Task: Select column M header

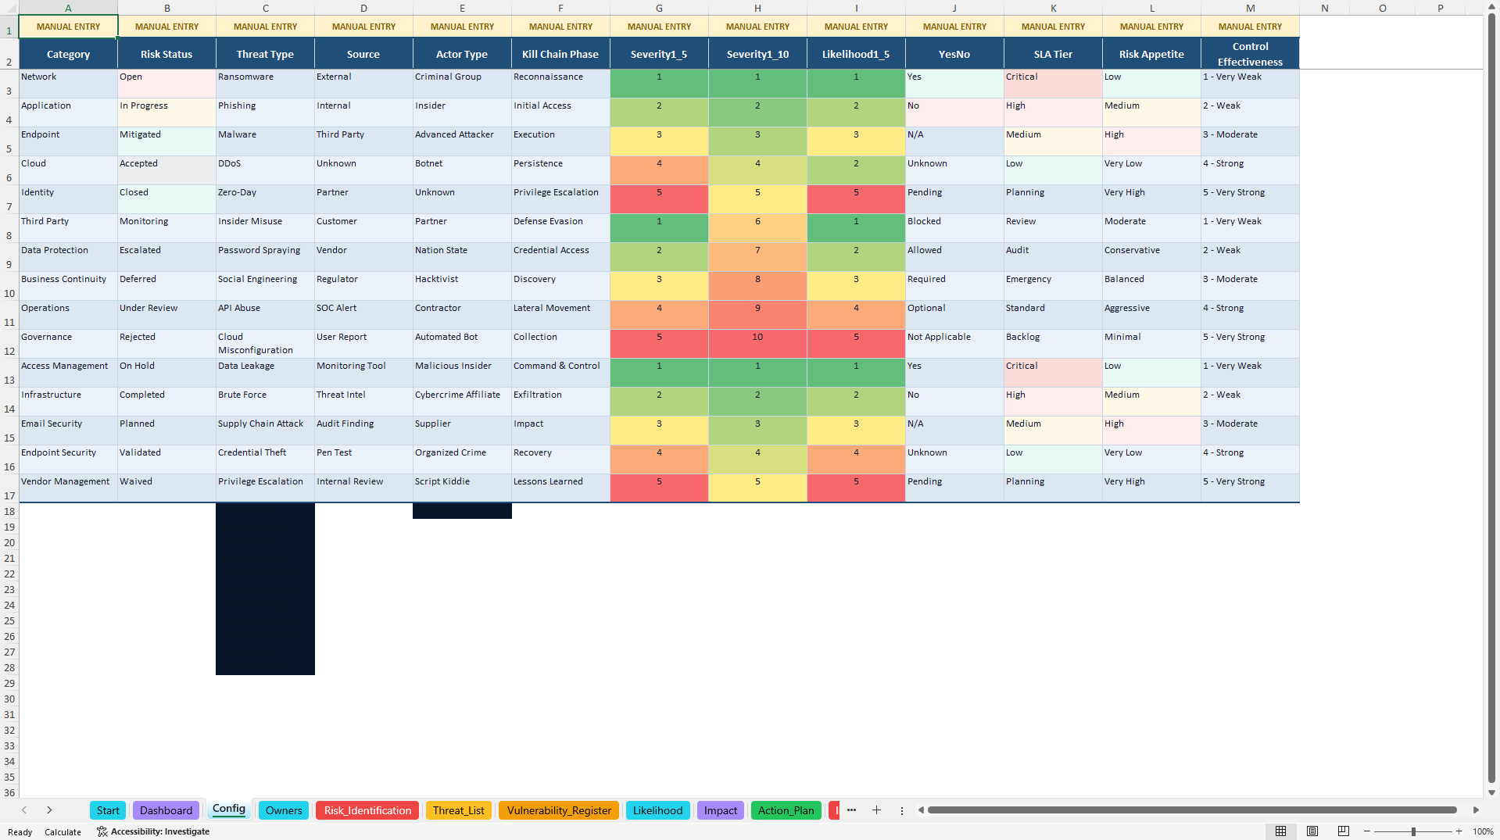Action: click(1250, 8)
